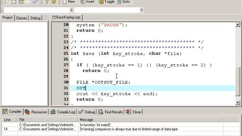Image resolution: width=242 pixels, height=136 pixels.
Task: Click the Goto bookmark toolbar button
Action: (x=124, y=2)
